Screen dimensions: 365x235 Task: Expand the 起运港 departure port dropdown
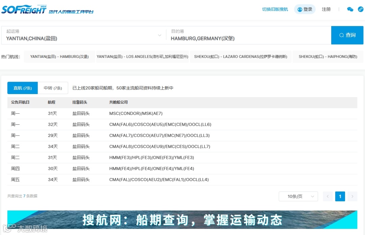159,35
